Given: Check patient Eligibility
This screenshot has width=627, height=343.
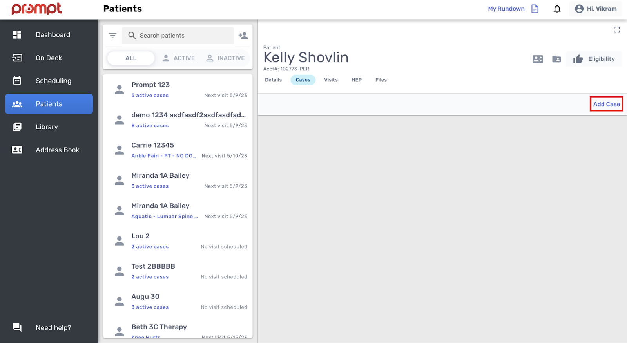Looking at the screenshot, I should (594, 59).
